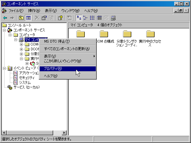Collapse the コンポーネント サービス tree node
This screenshot has height=143, width=191.
click(4, 30)
